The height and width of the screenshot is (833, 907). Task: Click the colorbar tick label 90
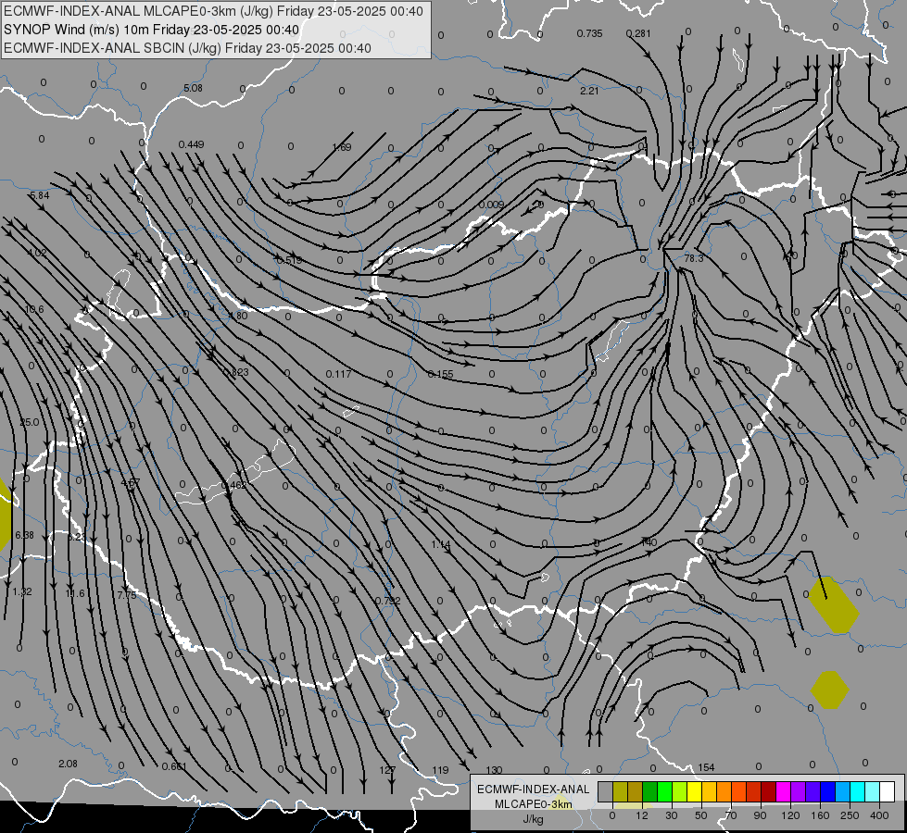[x=760, y=815]
